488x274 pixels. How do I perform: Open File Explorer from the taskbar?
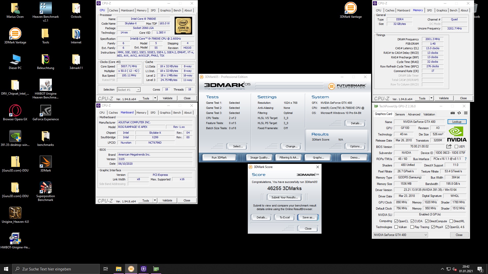point(118,269)
